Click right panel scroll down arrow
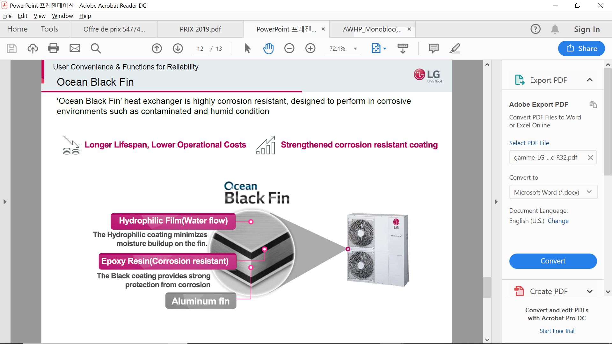Image resolution: width=612 pixels, height=344 pixels. pos(608,291)
